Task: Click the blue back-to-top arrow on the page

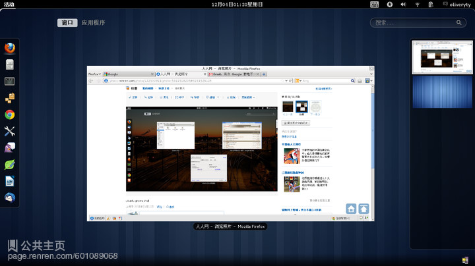Action: [364, 209]
